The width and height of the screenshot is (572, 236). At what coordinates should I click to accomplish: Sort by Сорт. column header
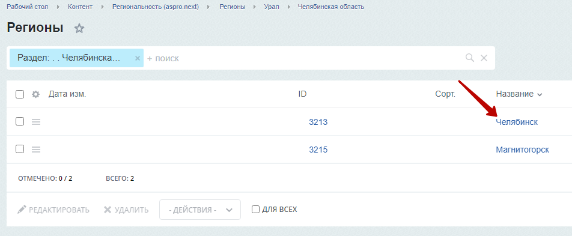click(445, 94)
